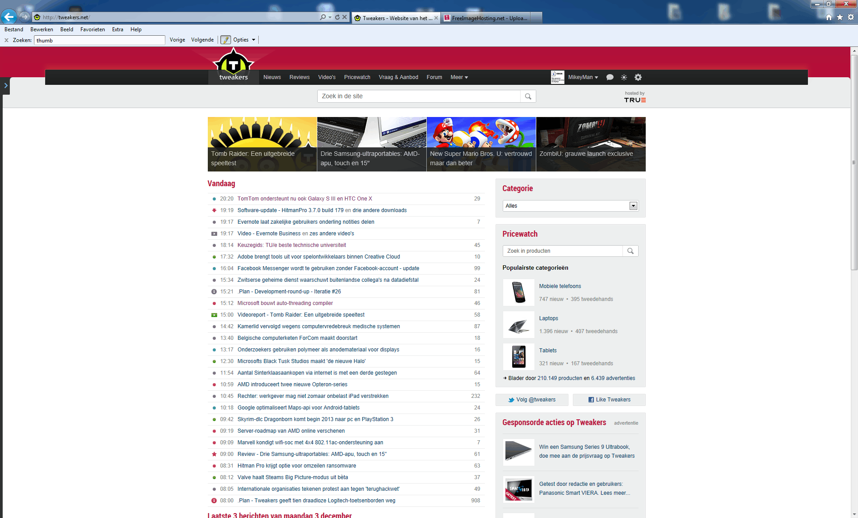Go back with the browser back arrow
The image size is (858, 518).
(x=8, y=17)
